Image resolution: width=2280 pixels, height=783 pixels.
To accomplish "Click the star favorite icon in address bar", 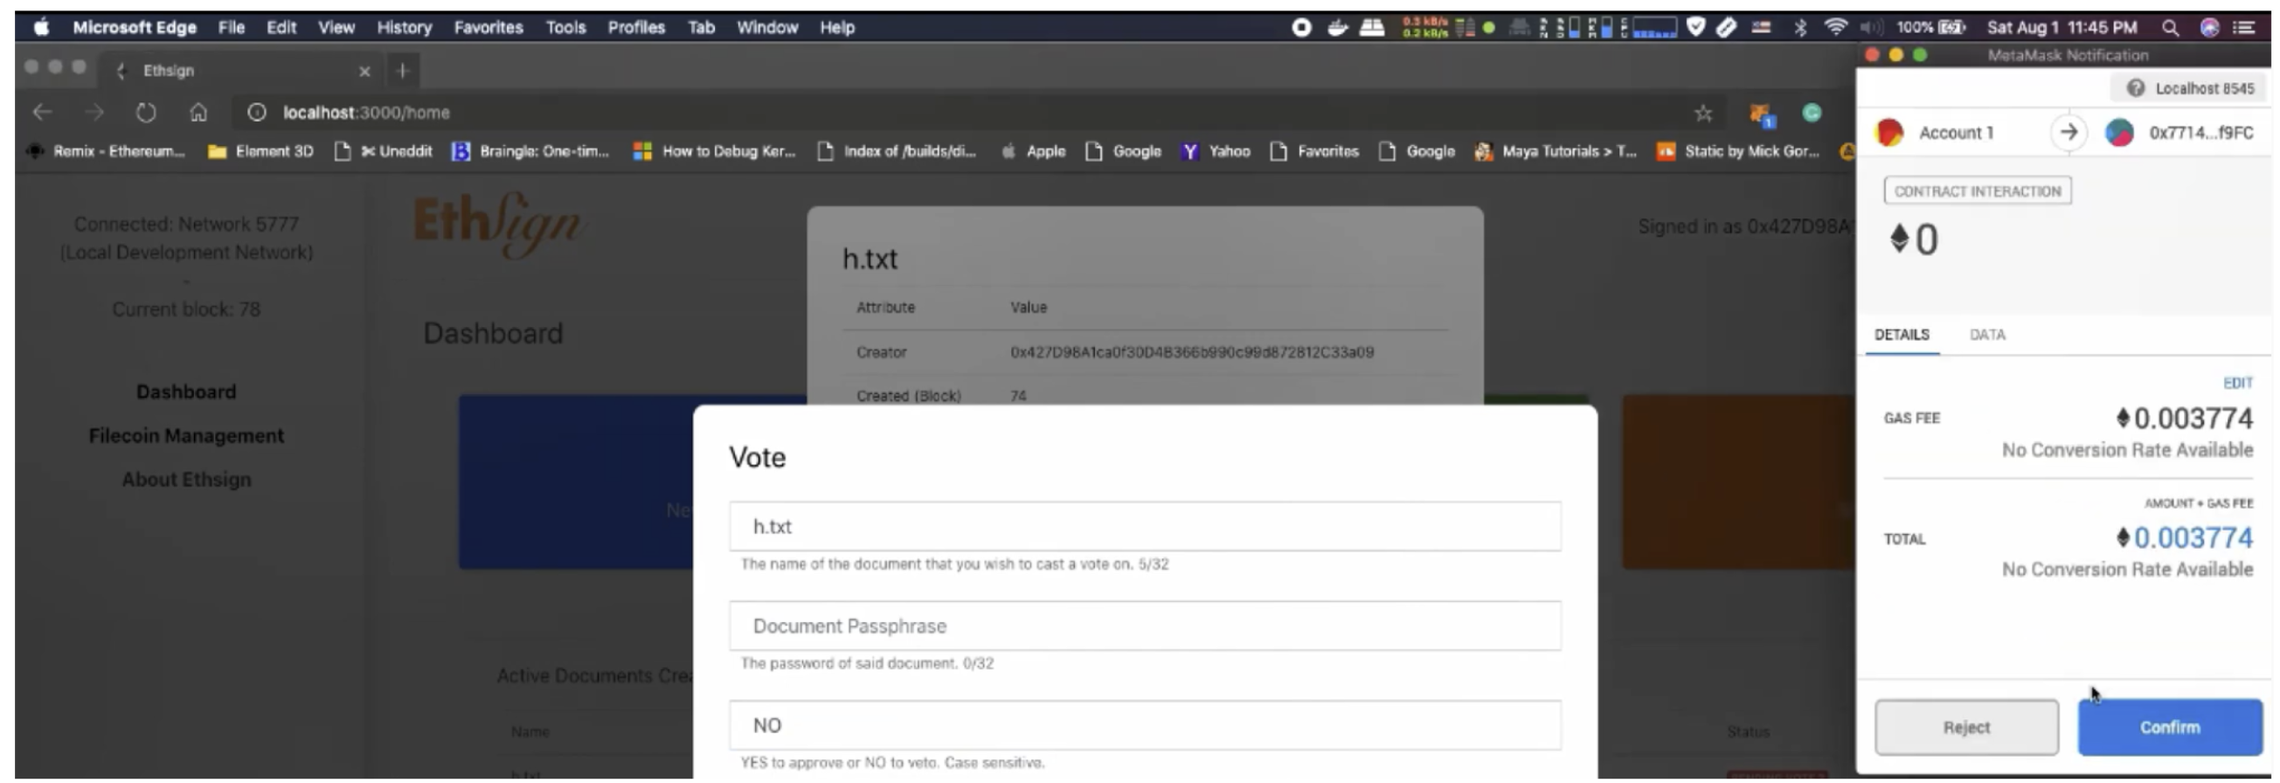I will pyautogui.click(x=1702, y=114).
